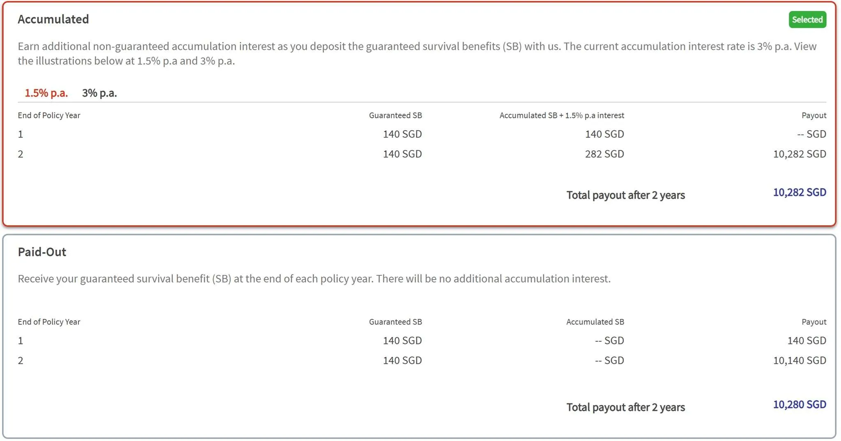Screen dimensions: 841x441
Task: Click Guaranteed SB header in Accumulated table
Action: coord(395,115)
